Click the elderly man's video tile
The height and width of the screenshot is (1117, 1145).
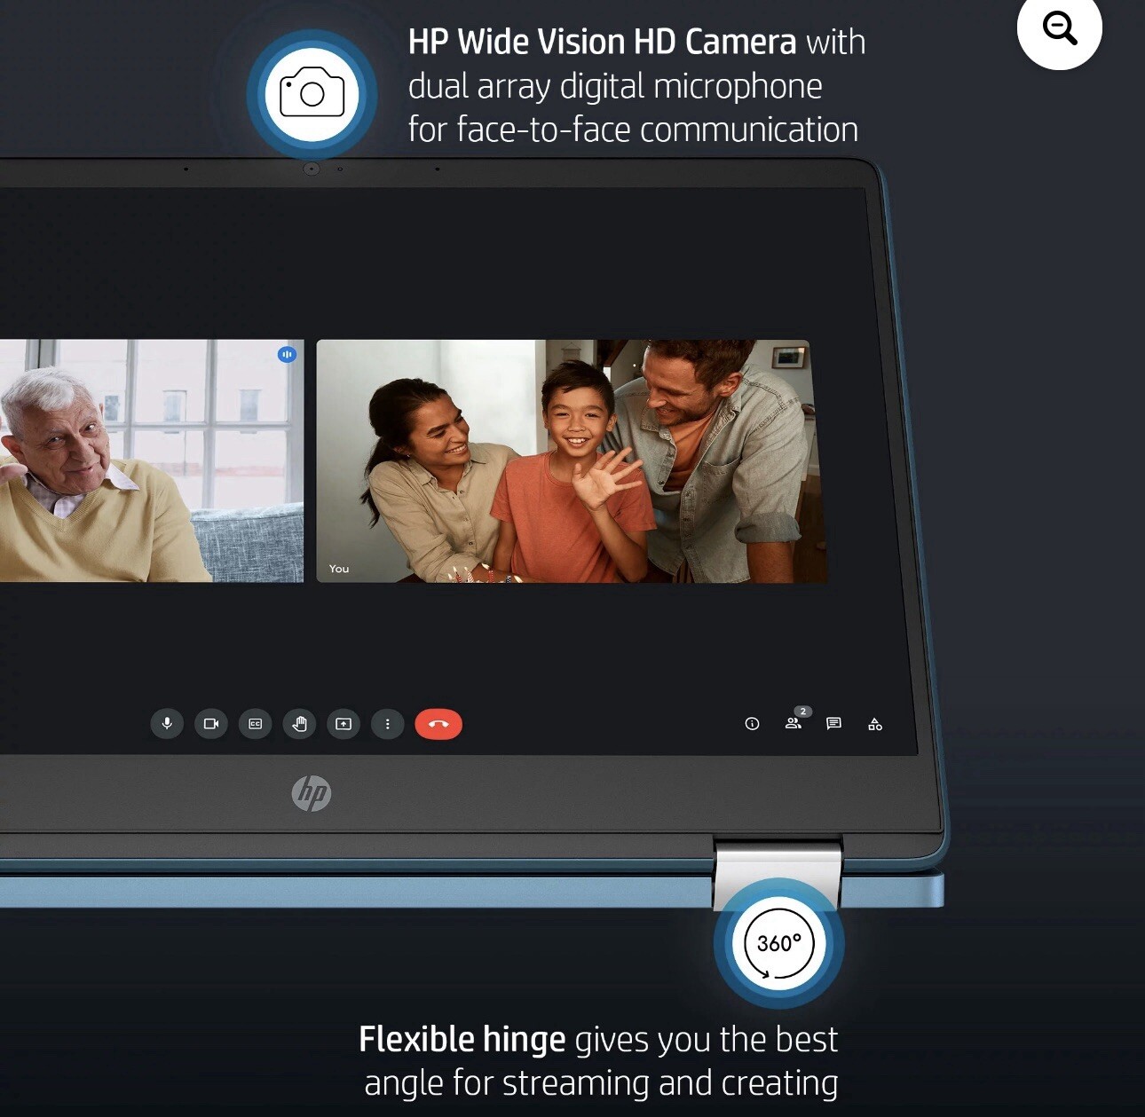[152, 461]
